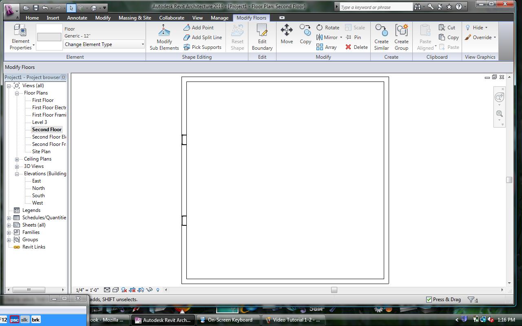Customize quick access toolbar dropdown arrow
The width and height of the screenshot is (522, 326).
(x=105, y=7)
